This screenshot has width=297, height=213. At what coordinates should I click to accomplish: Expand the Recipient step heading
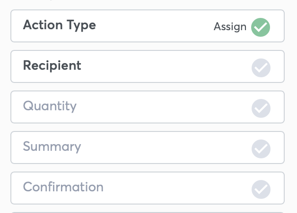point(52,66)
